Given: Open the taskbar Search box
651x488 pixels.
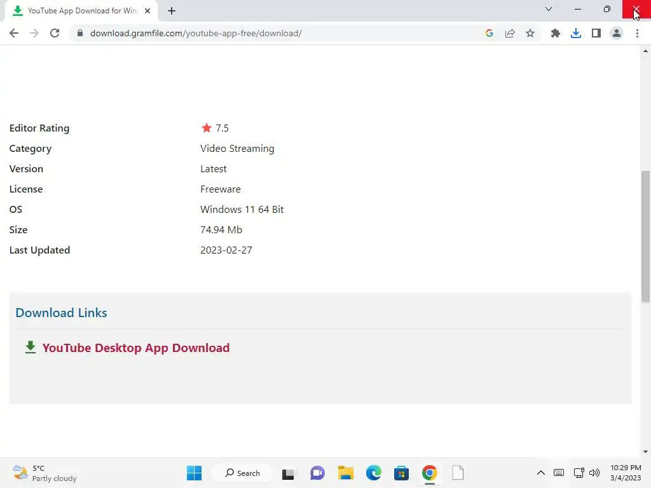Looking at the screenshot, I should click(x=242, y=473).
